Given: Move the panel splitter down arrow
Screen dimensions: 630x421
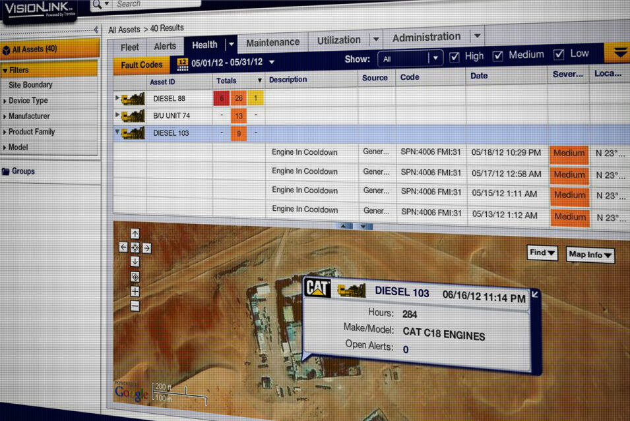Looking at the screenshot, I should tap(363, 227).
